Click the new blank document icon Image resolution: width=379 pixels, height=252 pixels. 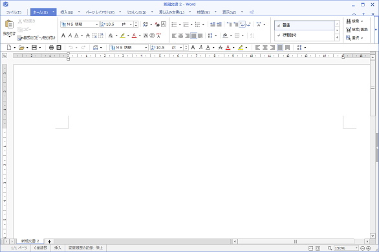9,48
